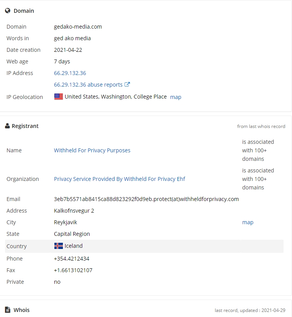
Task: Click the Iceland flag icon
Action: tap(59, 246)
